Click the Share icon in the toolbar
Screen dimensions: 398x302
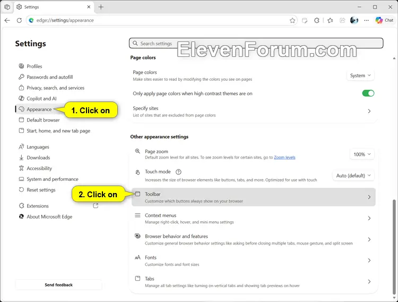[342, 20]
